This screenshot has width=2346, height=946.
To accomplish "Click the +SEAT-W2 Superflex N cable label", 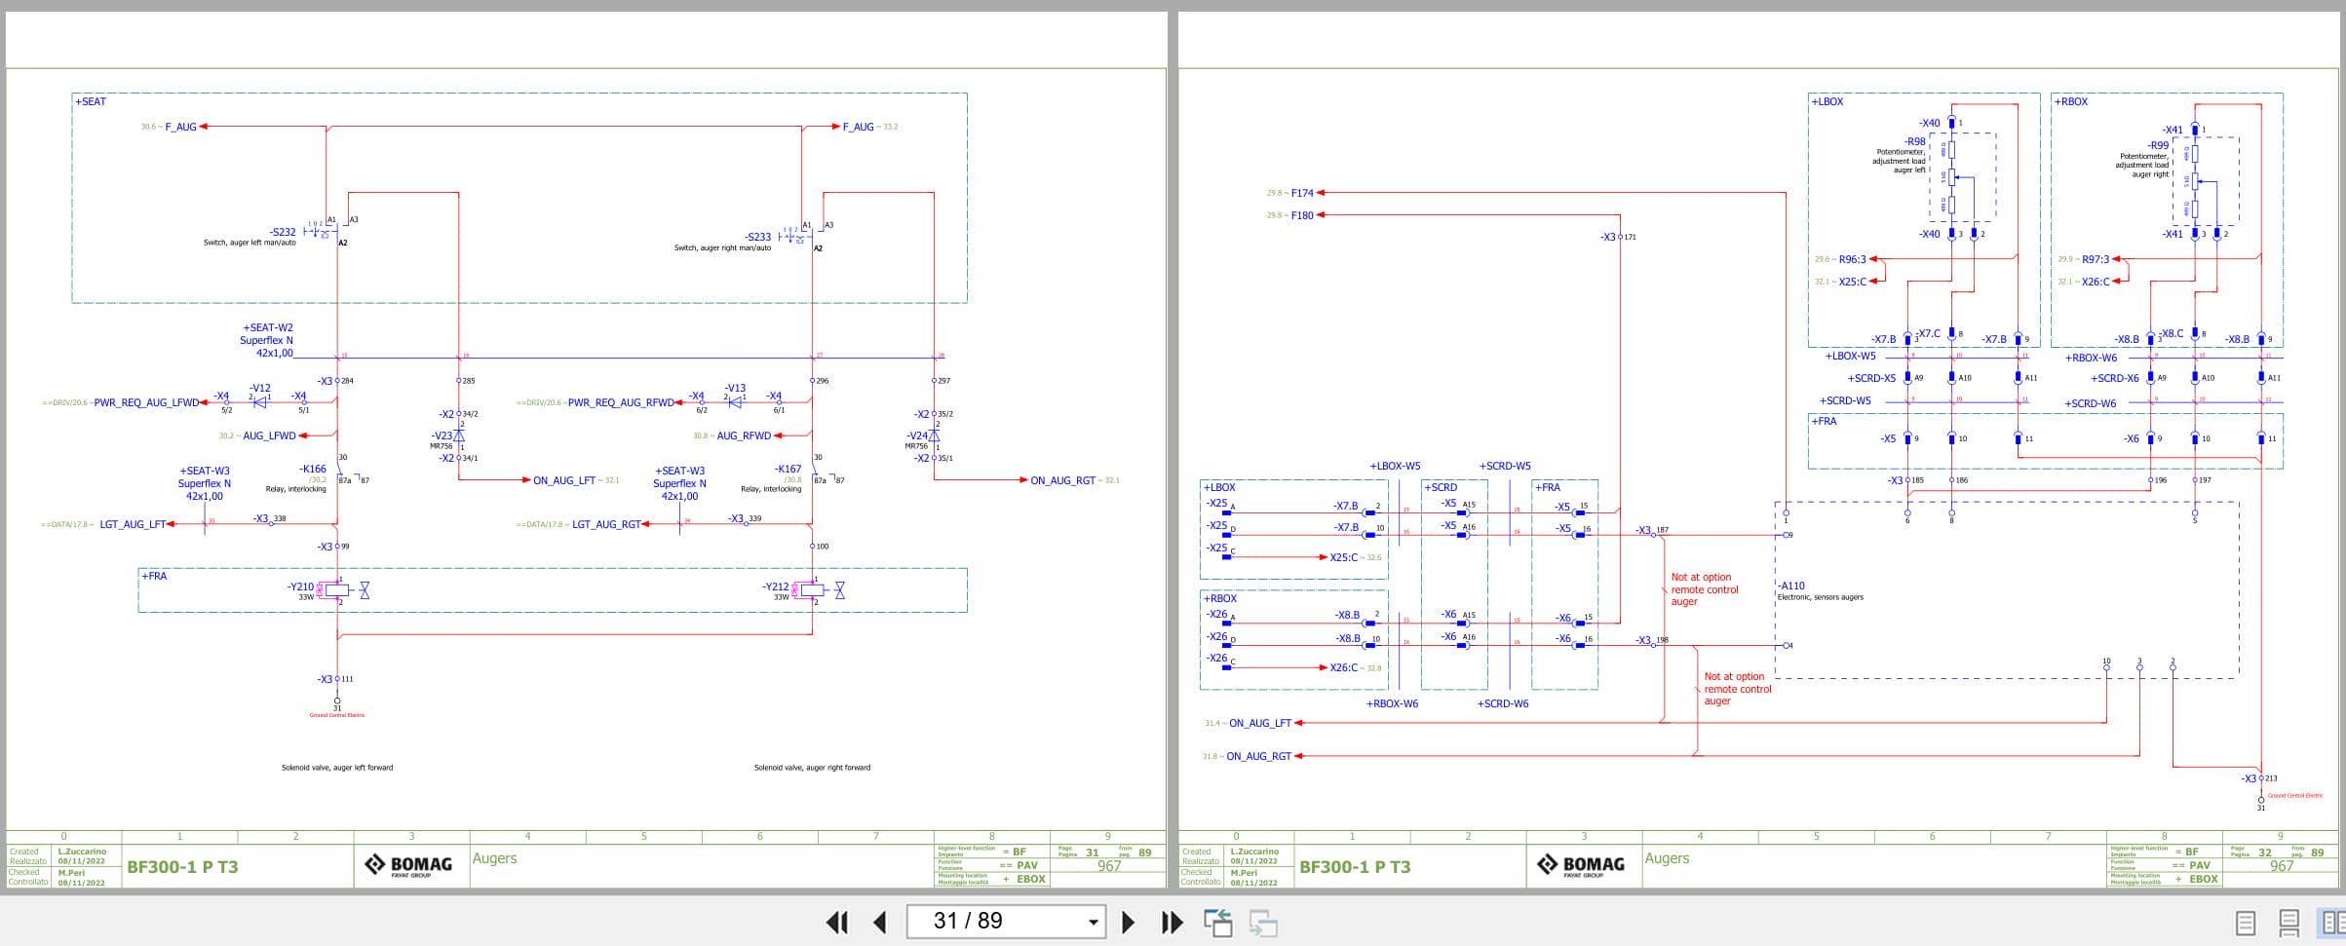I will [267, 340].
